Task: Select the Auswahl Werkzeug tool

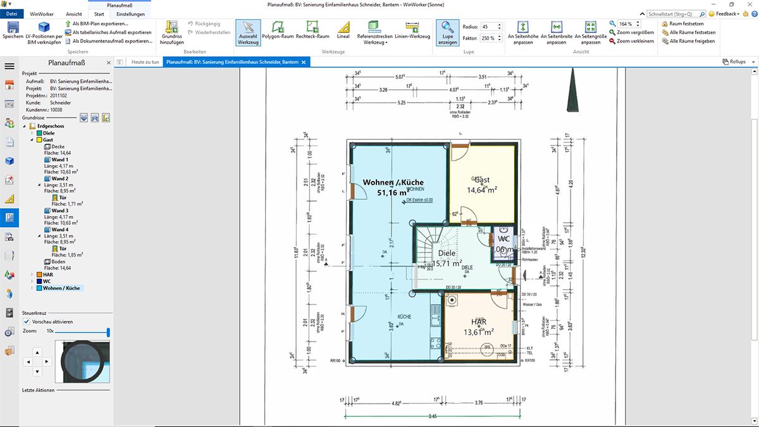Action: click(248, 33)
